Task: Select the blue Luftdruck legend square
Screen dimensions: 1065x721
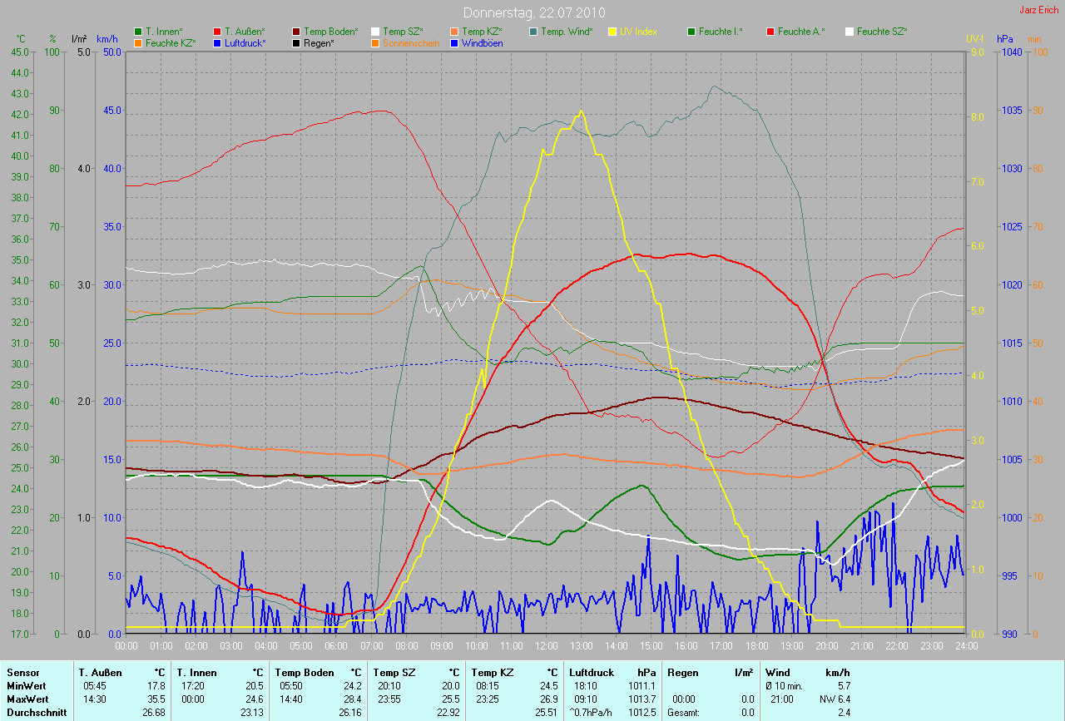Action: [218, 42]
